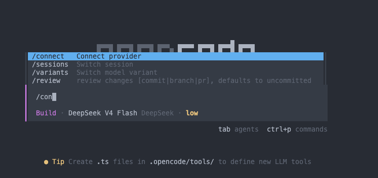Click the .opencode/tools/ path in tip
Viewport: 378px width, 178px height.
pos(182,162)
